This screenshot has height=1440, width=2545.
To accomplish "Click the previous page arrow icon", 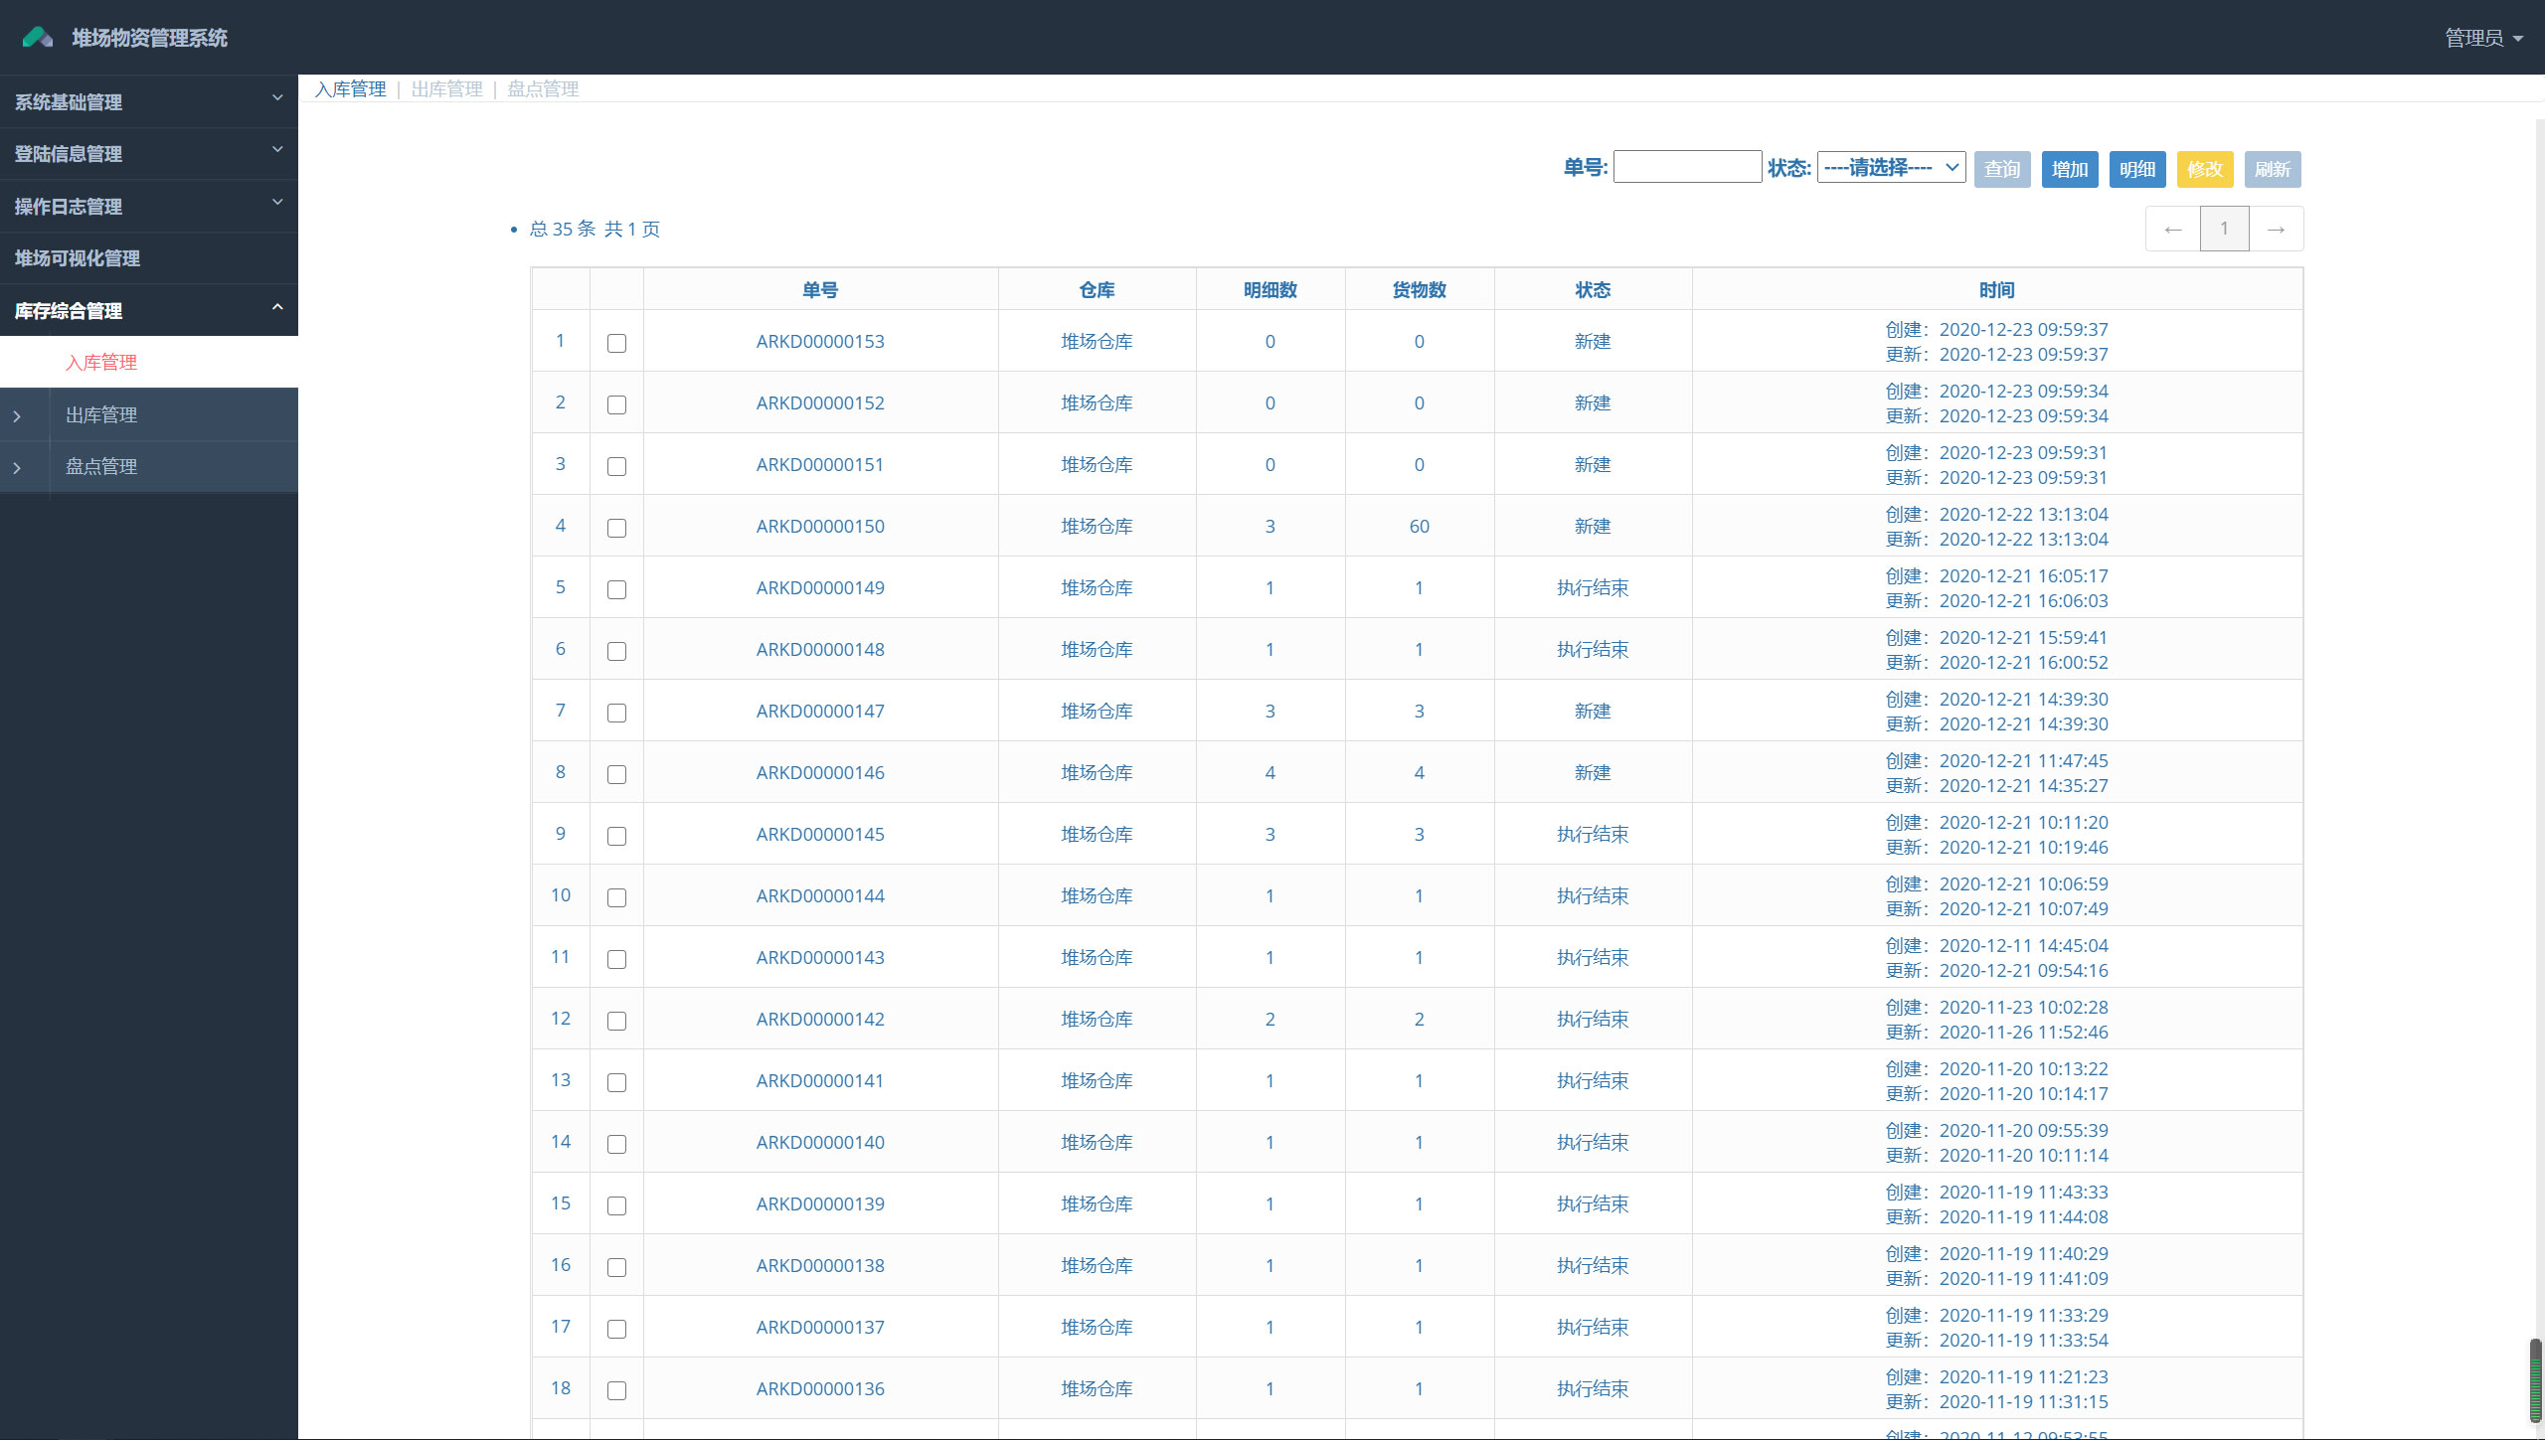I will pos(2174,228).
